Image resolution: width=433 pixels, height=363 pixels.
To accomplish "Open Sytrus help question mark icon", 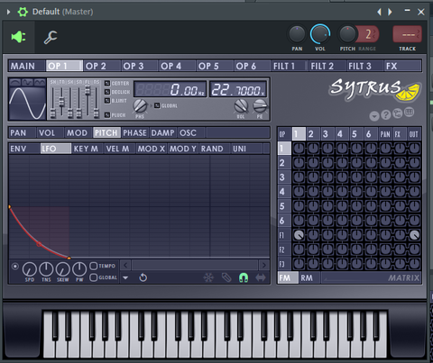I will [x=386, y=114].
